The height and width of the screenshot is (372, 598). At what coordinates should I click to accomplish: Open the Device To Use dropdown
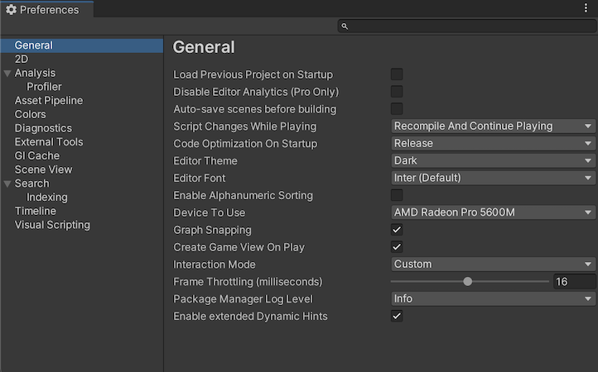(x=493, y=212)
